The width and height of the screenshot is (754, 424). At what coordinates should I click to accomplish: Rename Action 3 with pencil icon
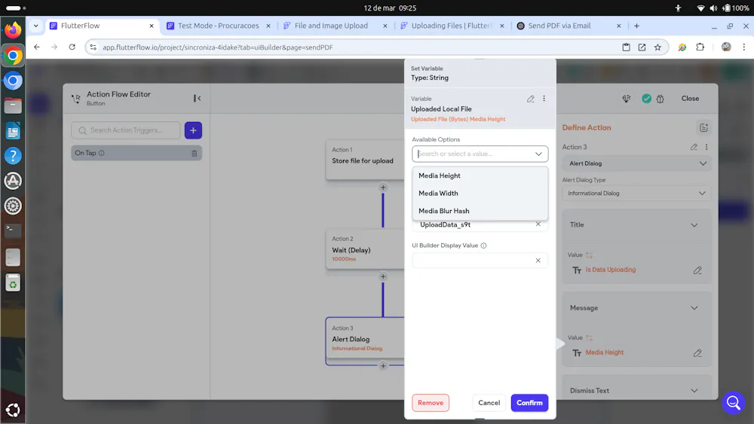tap(694, 147)
